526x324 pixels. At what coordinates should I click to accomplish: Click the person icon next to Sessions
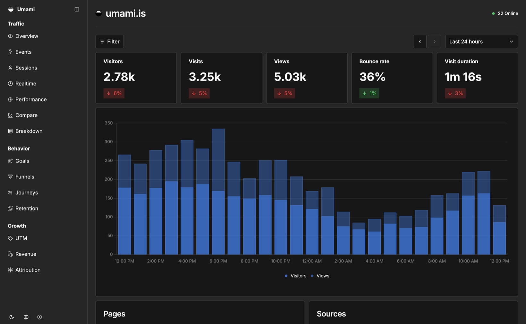tap(10, 68)
